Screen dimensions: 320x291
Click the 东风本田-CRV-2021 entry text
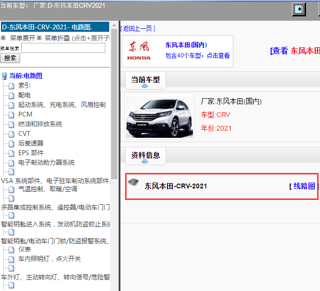176,186
